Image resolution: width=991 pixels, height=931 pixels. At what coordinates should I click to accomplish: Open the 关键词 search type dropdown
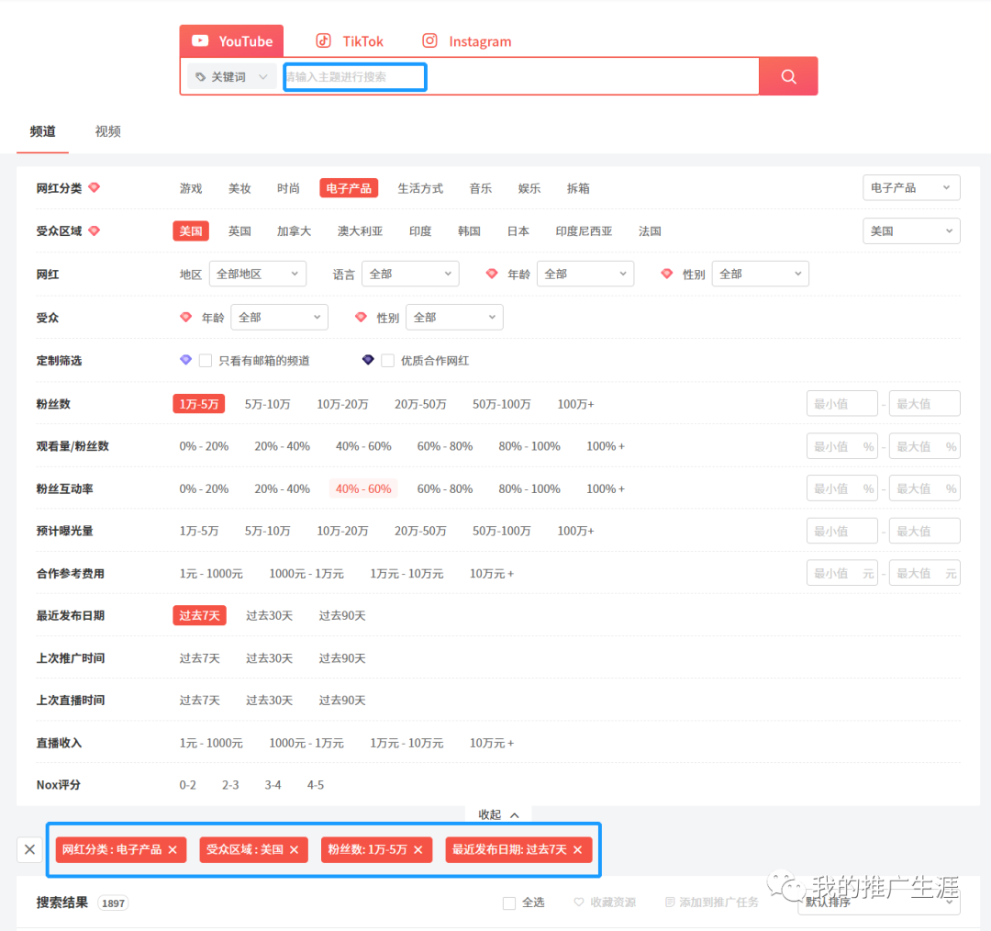231,77
